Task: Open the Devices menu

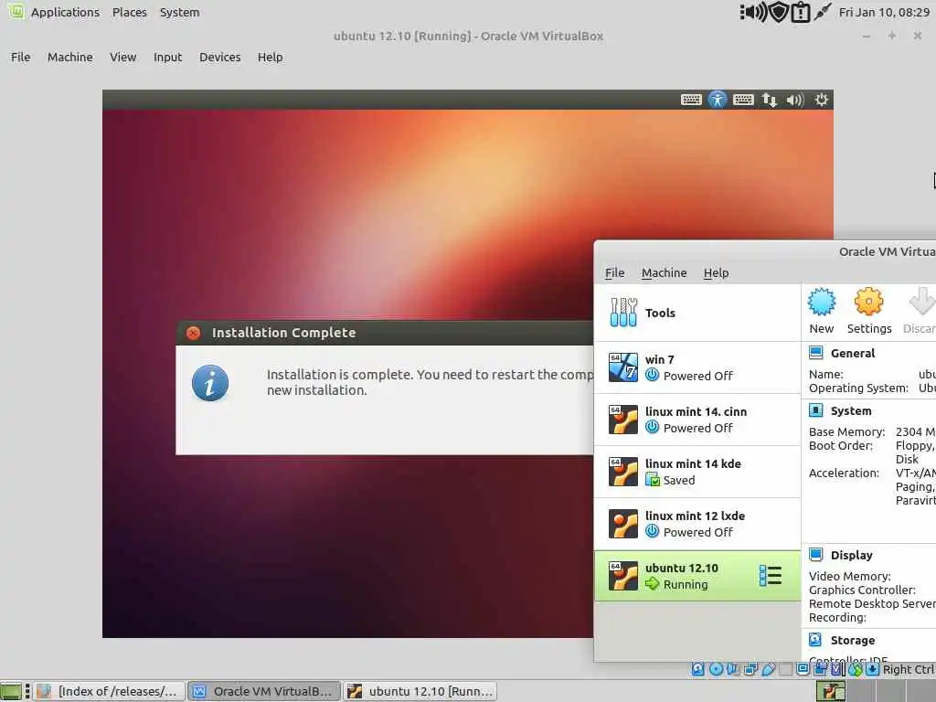Action: pyautogui.click(x=220, y=58)
